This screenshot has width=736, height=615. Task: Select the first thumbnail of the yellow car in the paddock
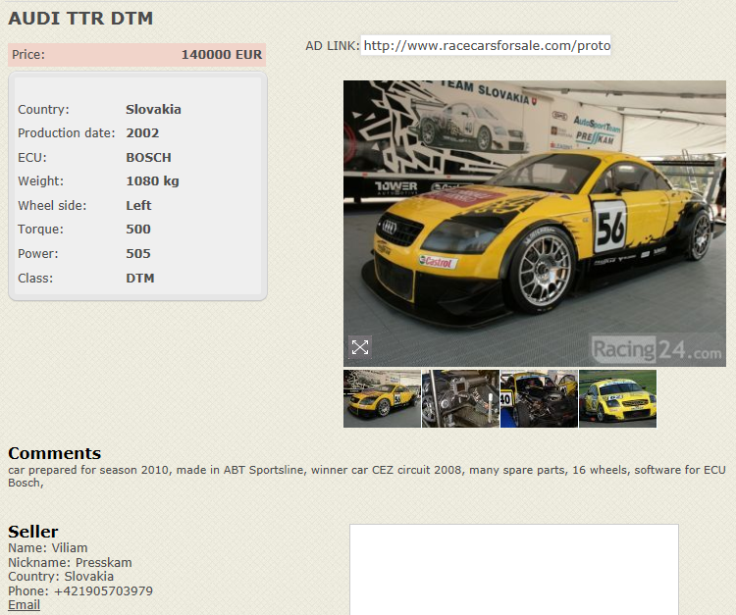[x=382, y=398]
